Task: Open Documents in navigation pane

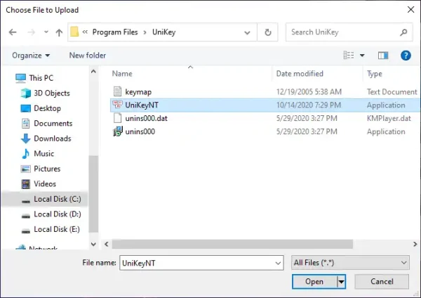Action: coord(53,123)
